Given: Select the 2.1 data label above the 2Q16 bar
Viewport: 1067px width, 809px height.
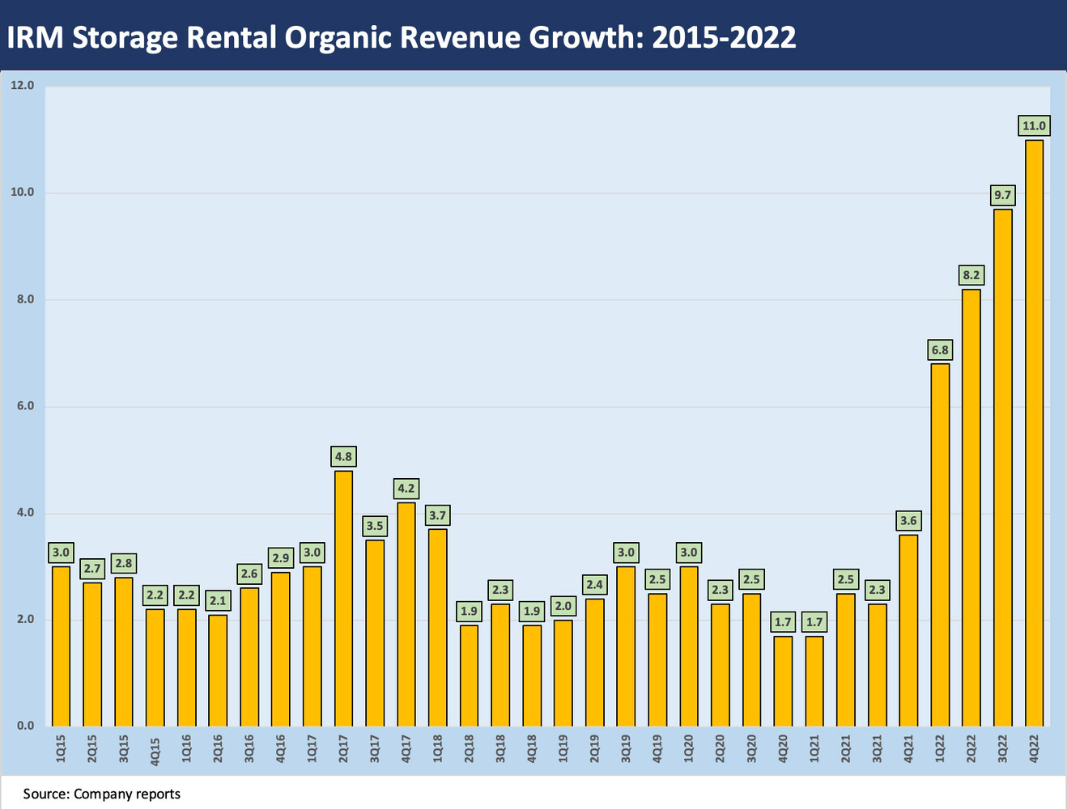Looking at the screenshot, I should click(x=218, y=601).
